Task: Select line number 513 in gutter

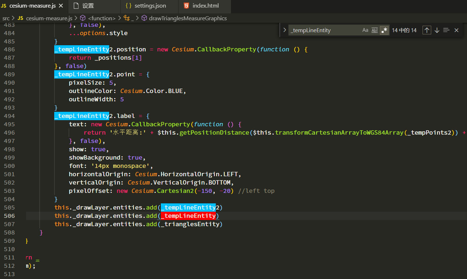Action: pos(9,274)
